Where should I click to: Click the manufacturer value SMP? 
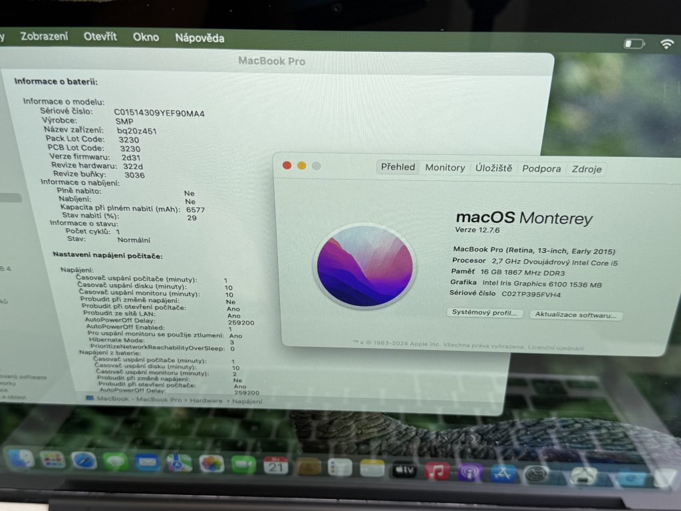point(124,122)
